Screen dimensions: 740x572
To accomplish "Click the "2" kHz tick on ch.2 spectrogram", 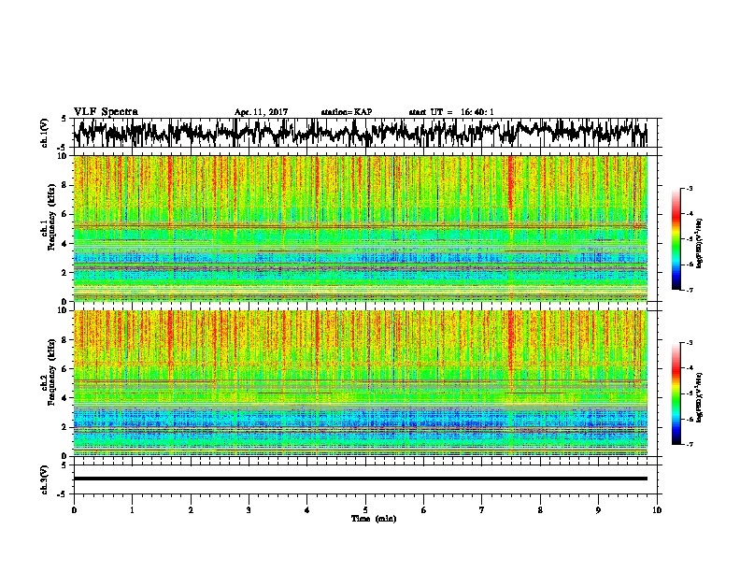I will 64,427.
